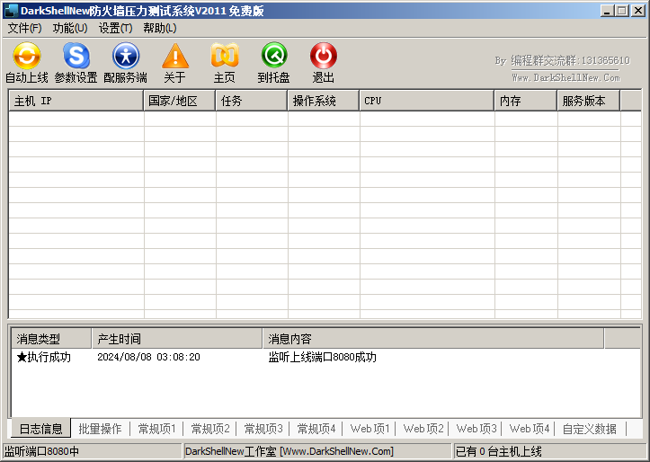Open the 自定义数据 tab

point(590,429)
